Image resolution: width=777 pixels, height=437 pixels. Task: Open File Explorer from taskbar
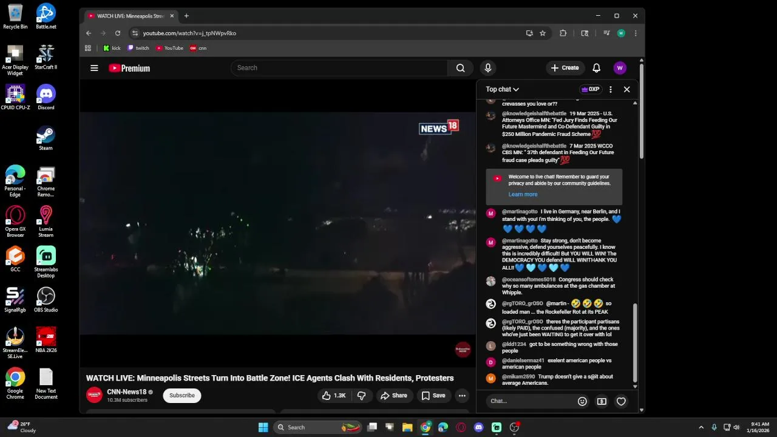point(407,427)
